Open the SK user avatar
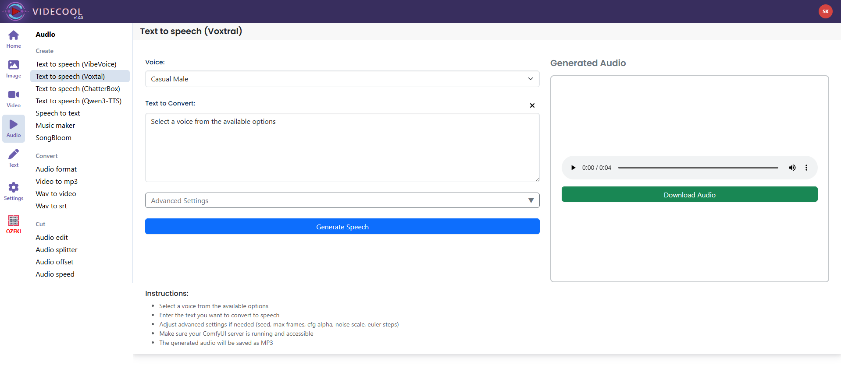 (x=825, y=11)
